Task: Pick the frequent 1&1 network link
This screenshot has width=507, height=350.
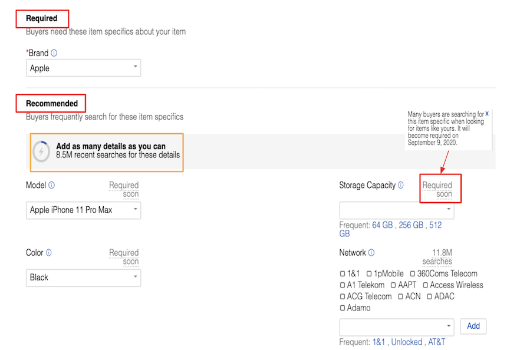Action: (x=378, y=342)
